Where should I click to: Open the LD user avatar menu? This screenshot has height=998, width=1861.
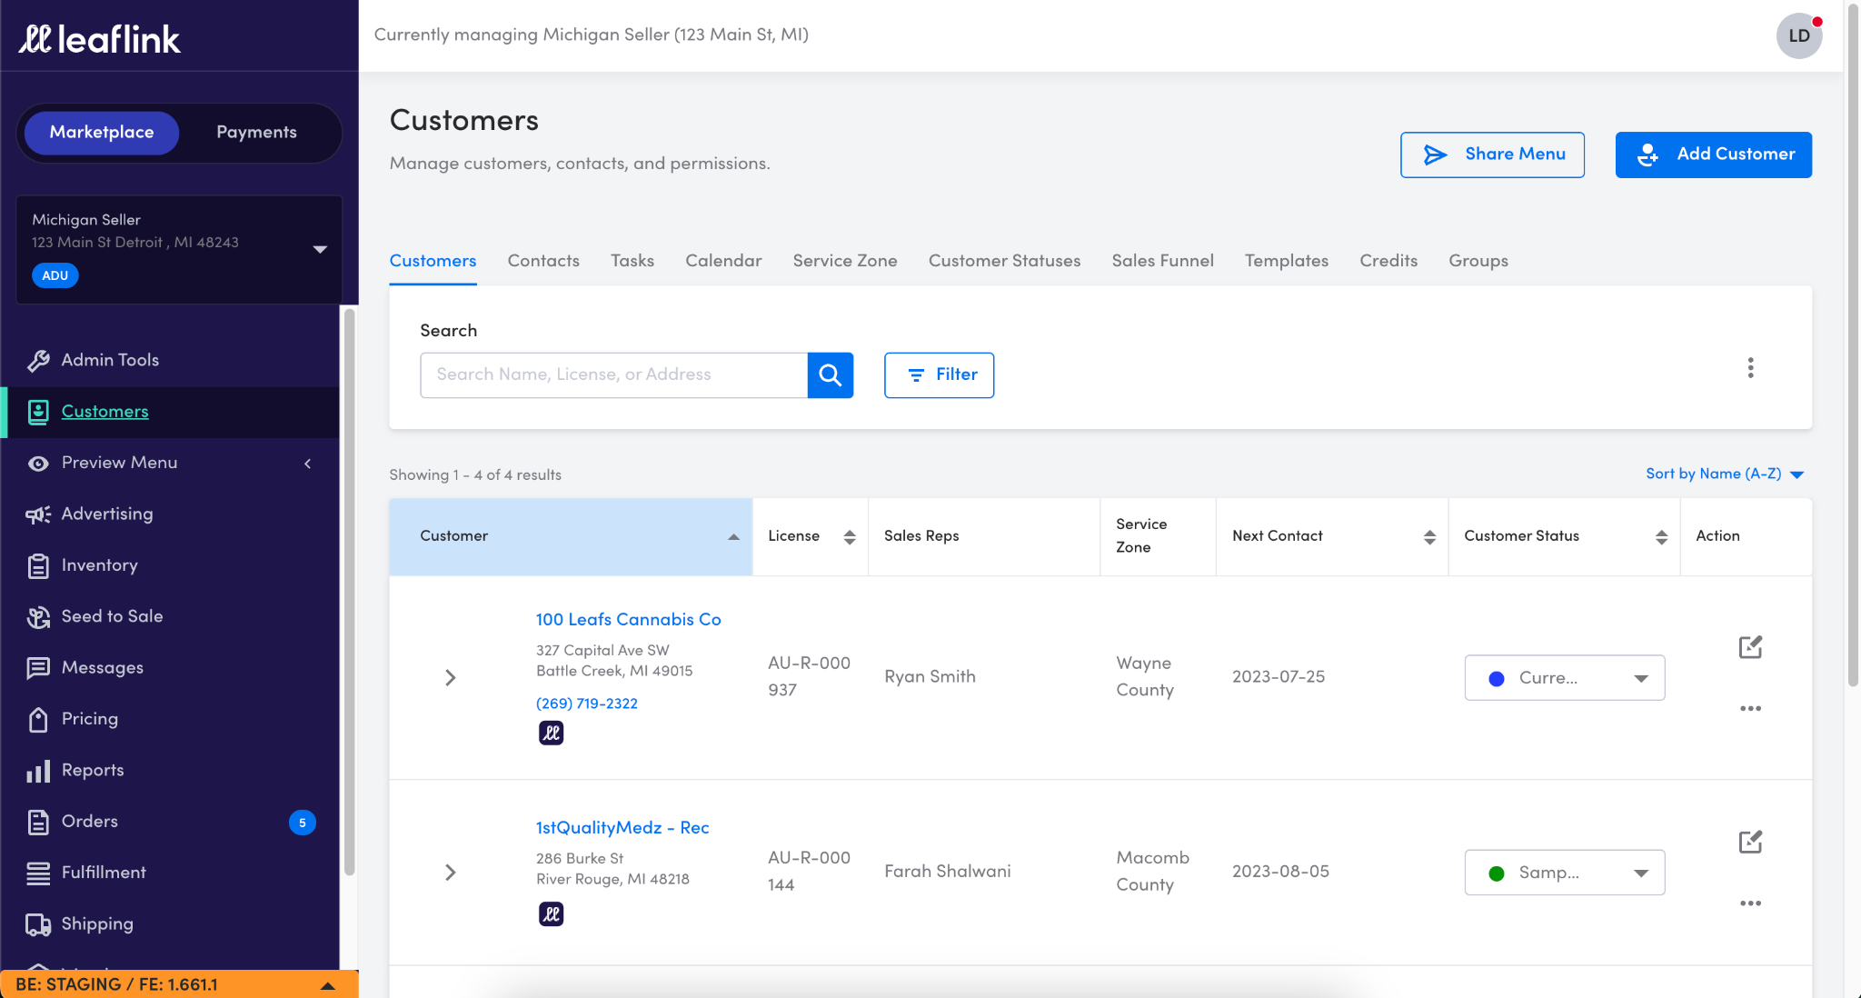pyautogui.click(x=1798, y=36)
